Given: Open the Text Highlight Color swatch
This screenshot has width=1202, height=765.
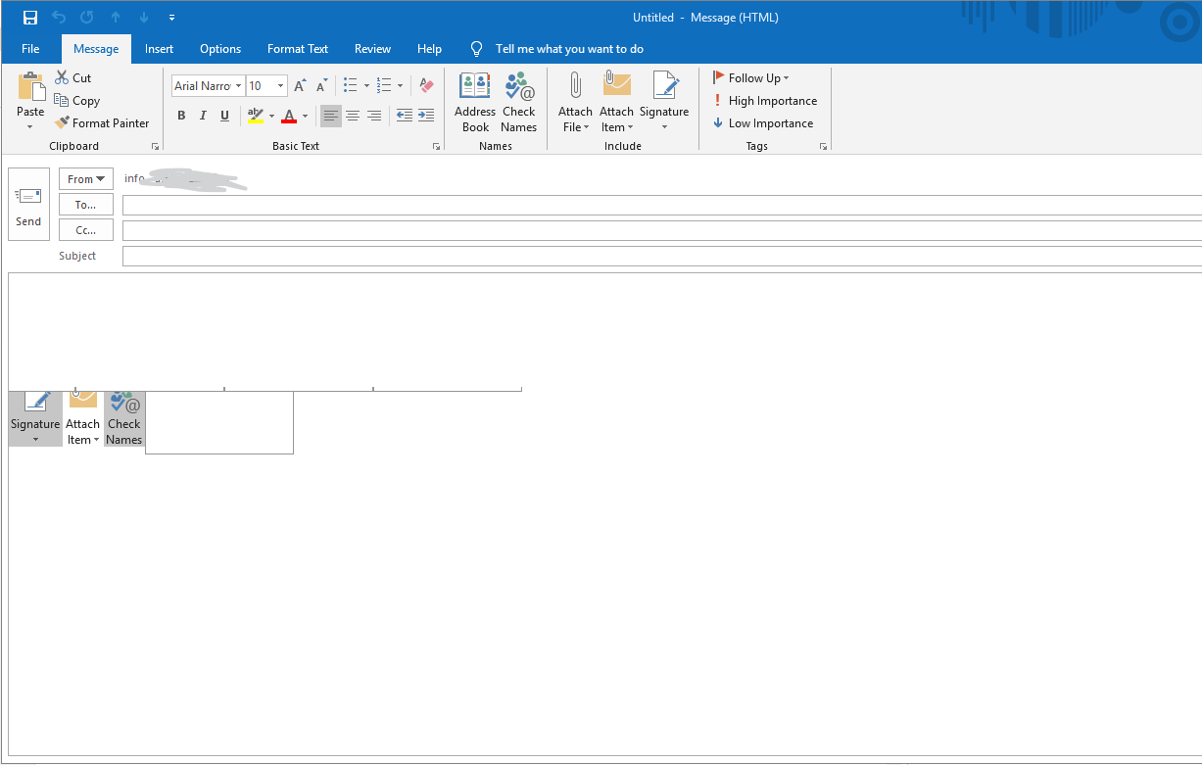Looking at the screenshot, I should (256, 116).
